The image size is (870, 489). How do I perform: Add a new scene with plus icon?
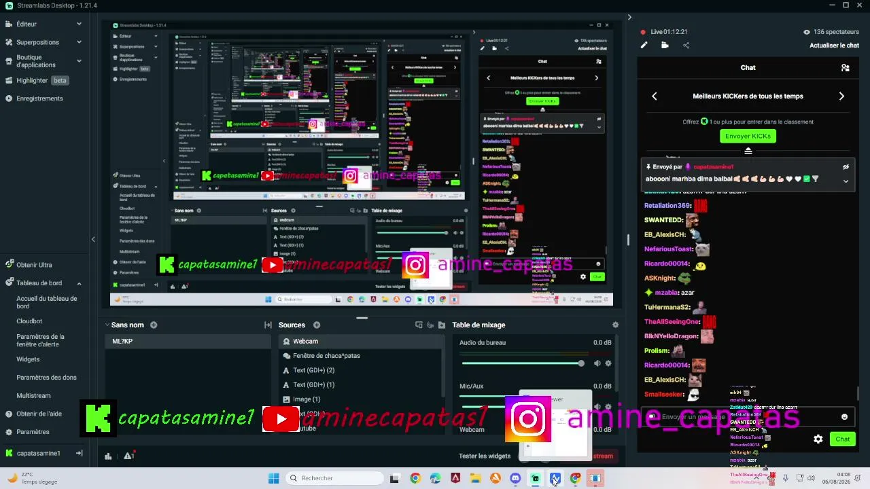(154, 325)
